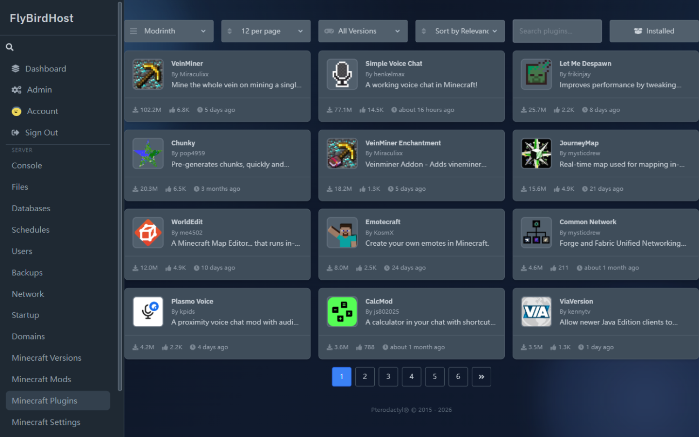Open Databases in the sidebar
The width and height of the screenshot is (699, 437).
(x=58, y=208)
